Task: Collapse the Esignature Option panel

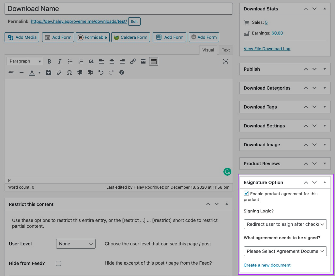Action: tap(325, 182)
